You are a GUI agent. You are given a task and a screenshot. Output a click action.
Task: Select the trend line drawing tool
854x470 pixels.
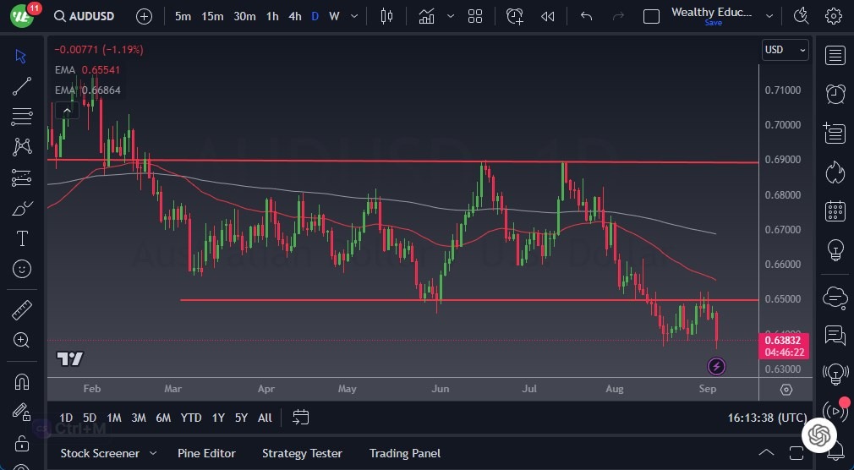(x=22, y=85)
